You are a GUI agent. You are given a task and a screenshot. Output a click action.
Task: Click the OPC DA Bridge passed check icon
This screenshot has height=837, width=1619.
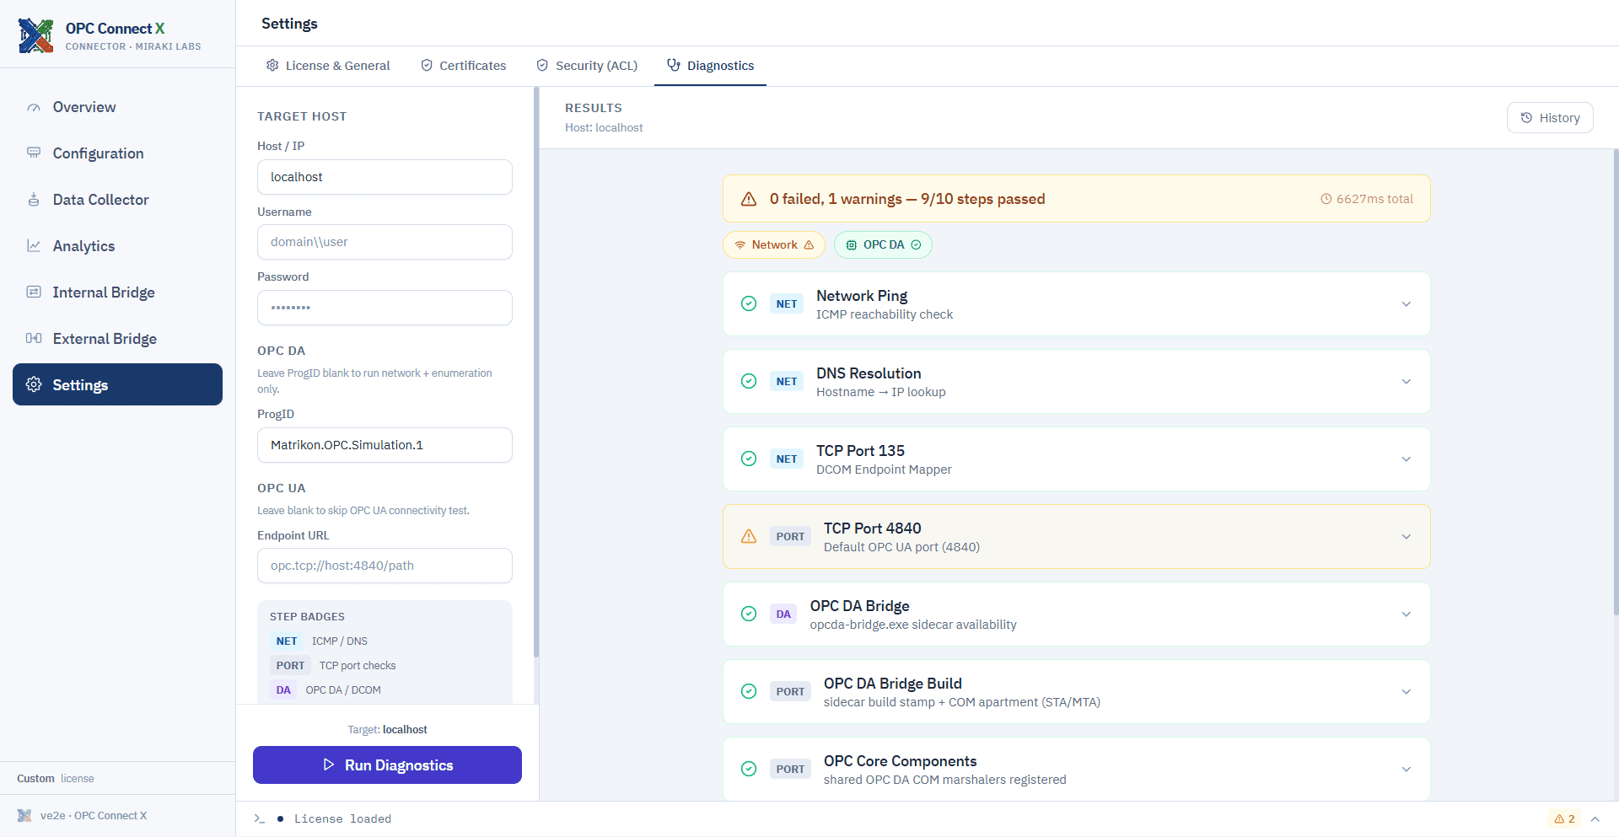pyautogui.click(x=749, y=614)
